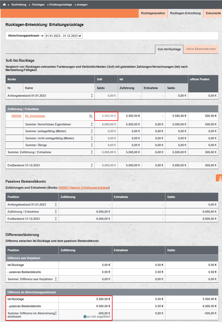Viewport: 222px width, 322px height.
Task: Click sigma icon for Summe: Differenz aus Vorjahren
Action: 56,279
